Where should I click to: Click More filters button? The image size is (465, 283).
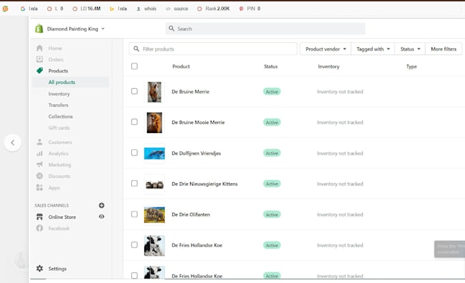[x=444, y=49]
